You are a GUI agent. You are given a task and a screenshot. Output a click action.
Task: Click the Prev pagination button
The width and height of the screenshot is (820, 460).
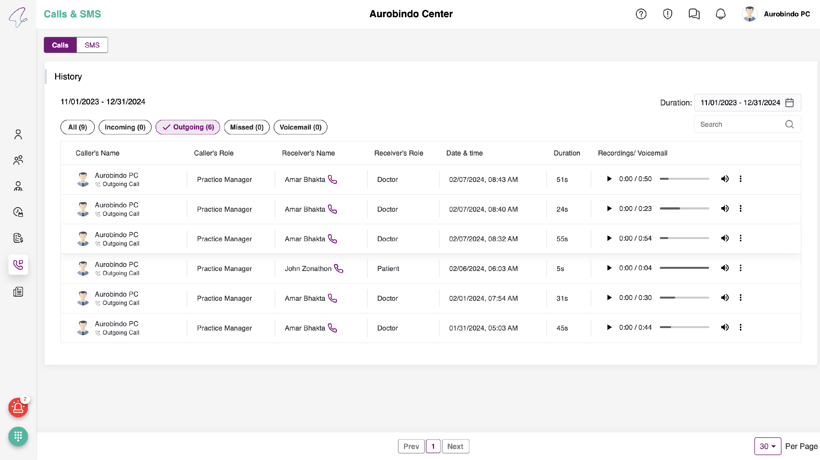pyautogui.click(x=411, y=446)
